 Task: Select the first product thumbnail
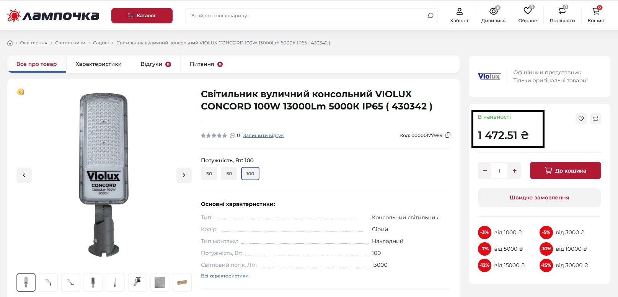tap(26, 282)
